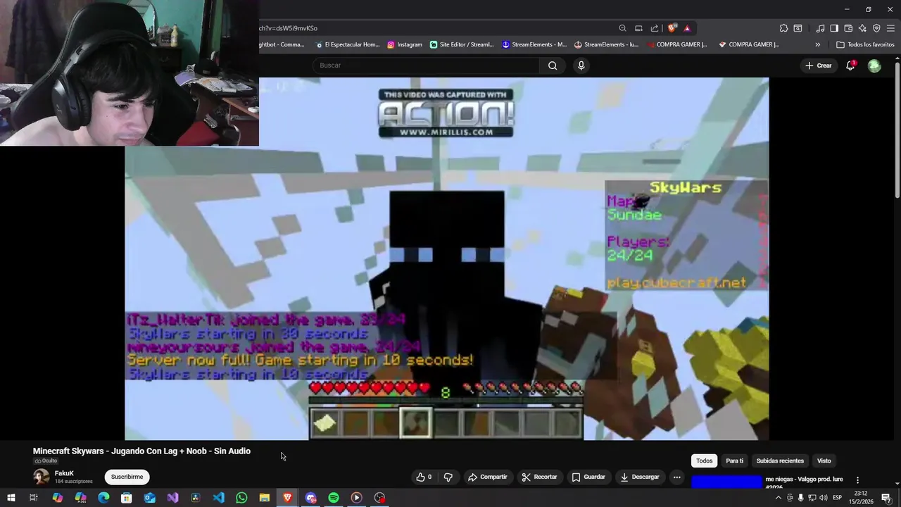Open YouTube notifications bell

[x=850, y=65]
